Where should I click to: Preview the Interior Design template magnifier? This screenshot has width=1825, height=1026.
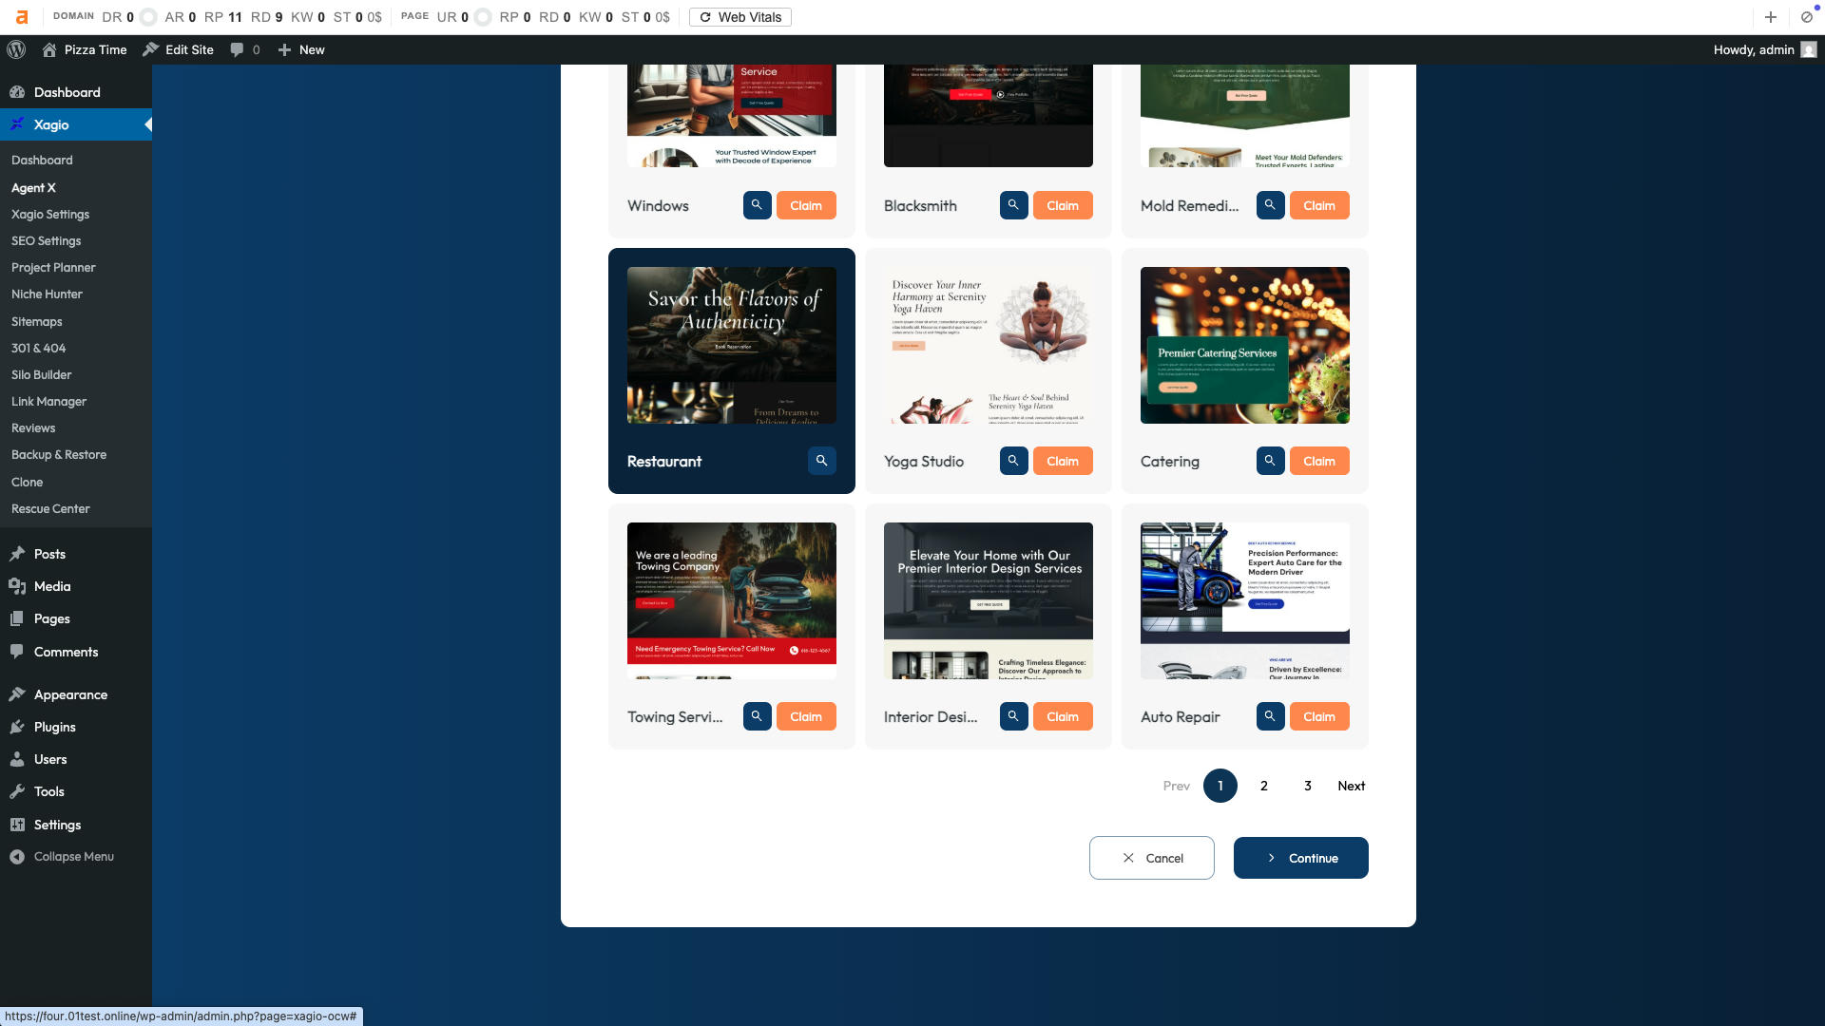[x=1013, y=716]
